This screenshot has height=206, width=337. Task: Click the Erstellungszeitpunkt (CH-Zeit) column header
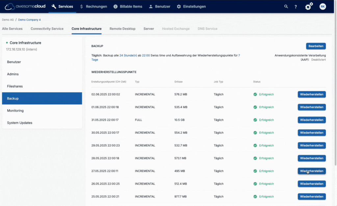(x=109, y=82)
